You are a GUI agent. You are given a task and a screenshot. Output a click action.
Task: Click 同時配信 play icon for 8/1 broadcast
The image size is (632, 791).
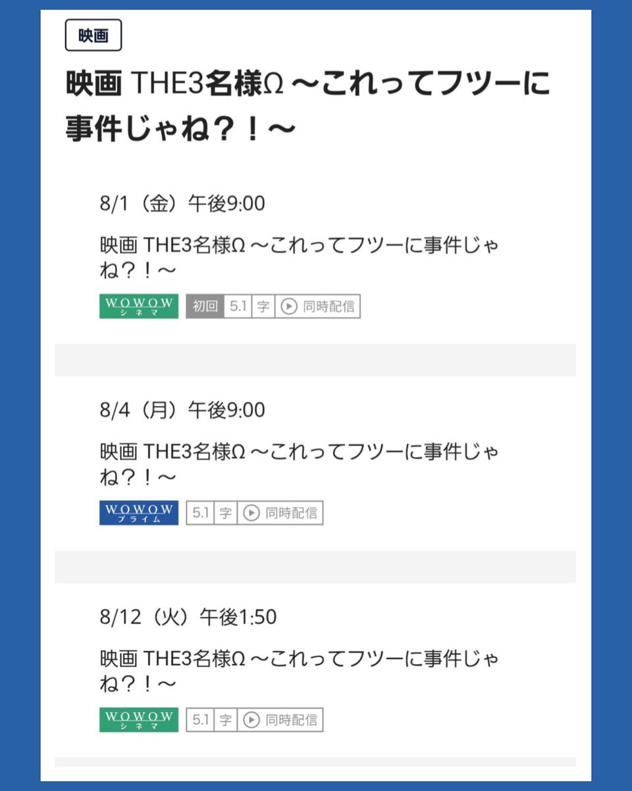288,307
